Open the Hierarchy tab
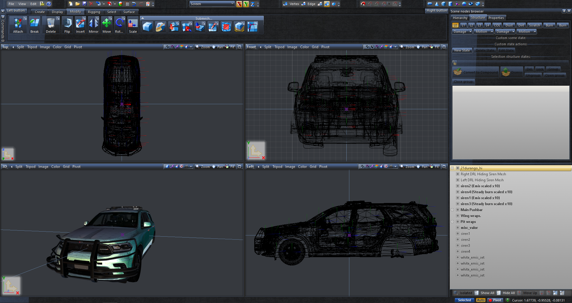The height and width of the screenshot is (303, 572). click(460, 18)
